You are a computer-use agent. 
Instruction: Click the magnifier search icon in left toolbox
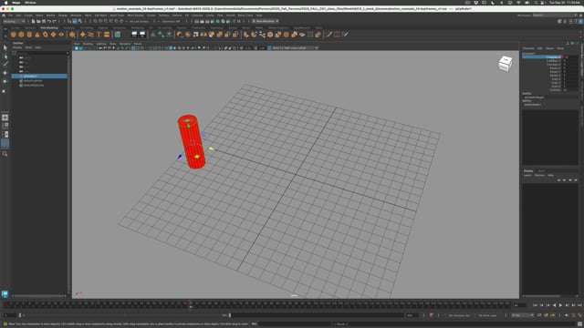pos(5,154)
